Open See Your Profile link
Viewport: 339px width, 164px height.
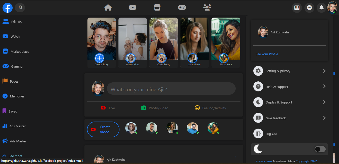click(x=267, y=54)
